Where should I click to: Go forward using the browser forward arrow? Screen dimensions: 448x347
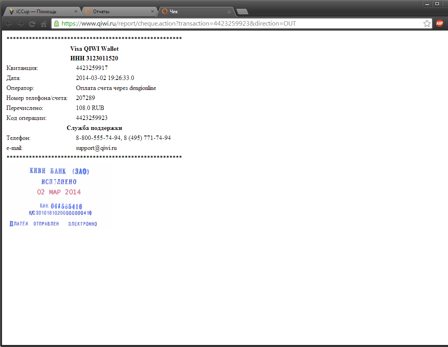click(21, 24)
